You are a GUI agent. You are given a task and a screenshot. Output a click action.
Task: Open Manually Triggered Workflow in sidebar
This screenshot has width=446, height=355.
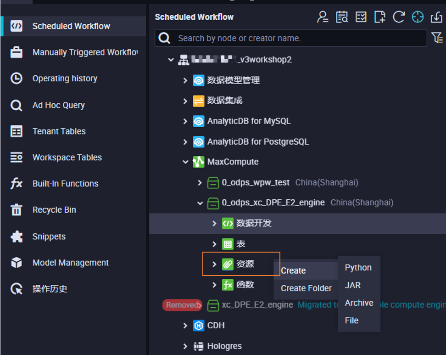coord(73,52)
